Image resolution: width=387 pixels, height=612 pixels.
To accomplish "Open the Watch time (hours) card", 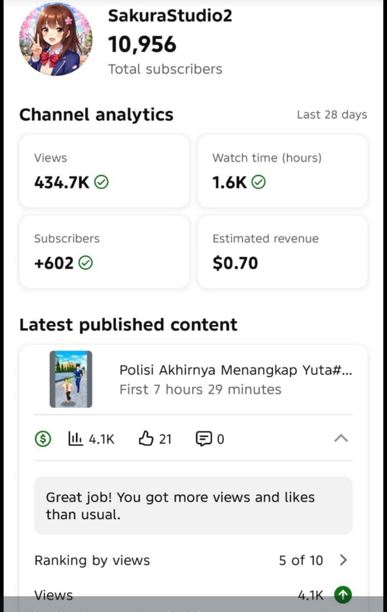I will (x=282, y=171).
